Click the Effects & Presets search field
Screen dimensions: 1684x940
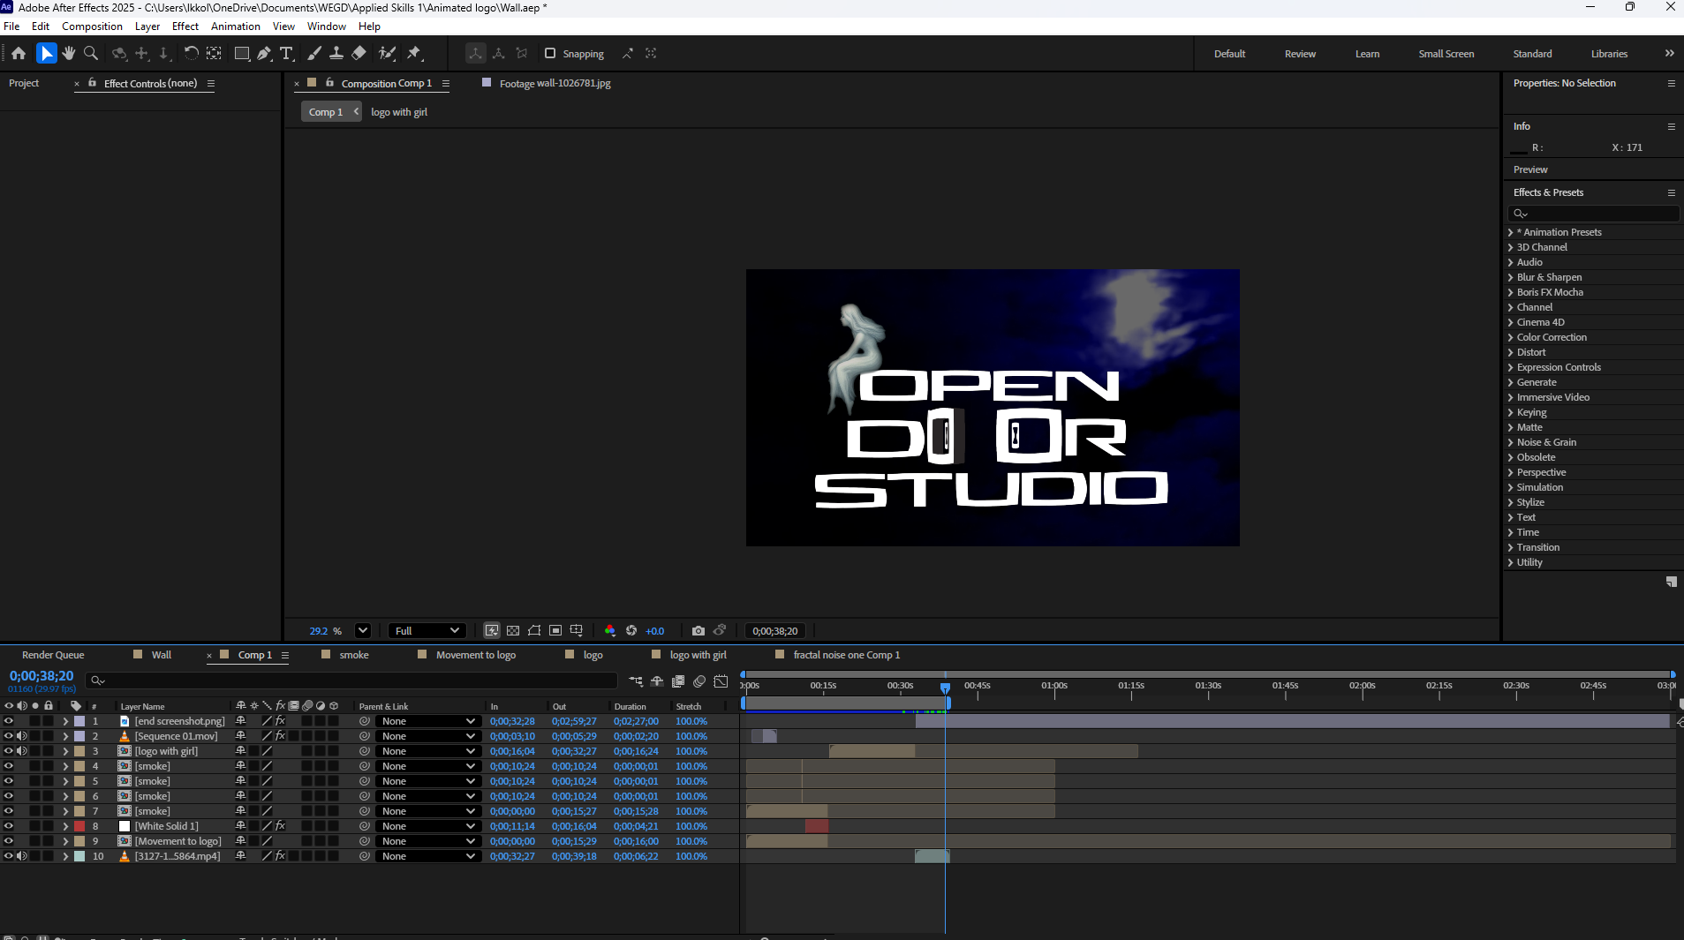(1593, 214)
